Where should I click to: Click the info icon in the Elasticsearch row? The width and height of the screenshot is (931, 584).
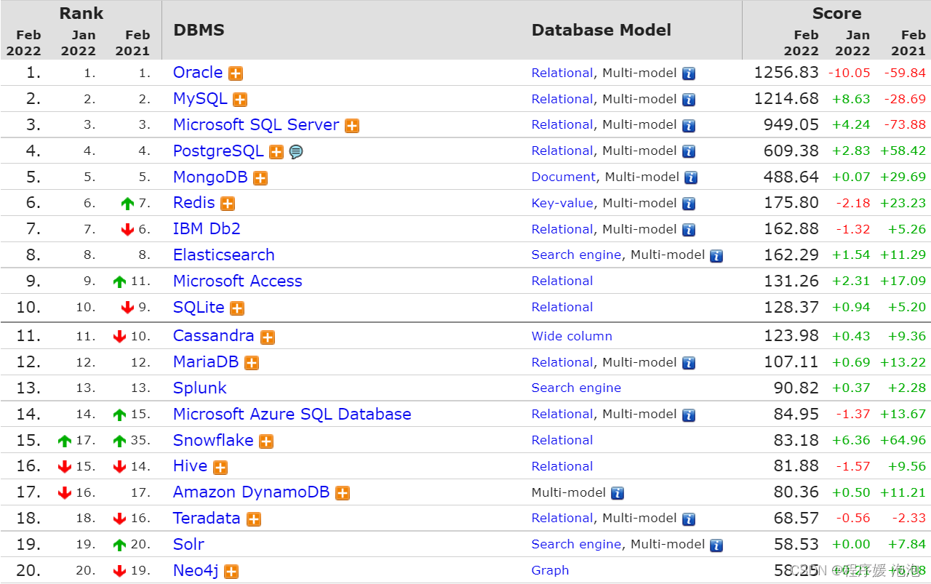coord(716,256)
